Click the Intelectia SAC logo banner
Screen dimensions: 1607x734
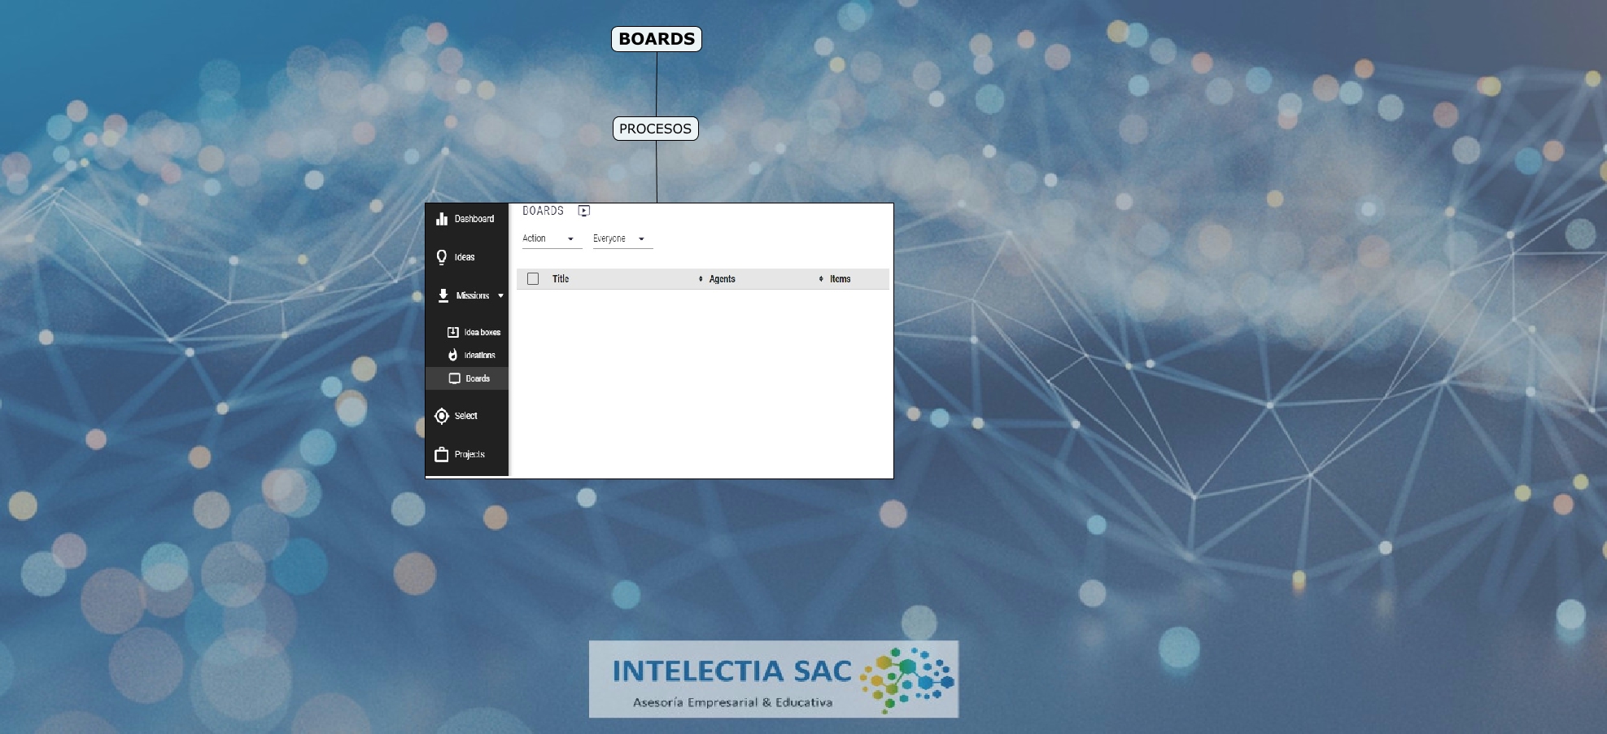click(x=773, y=679)
